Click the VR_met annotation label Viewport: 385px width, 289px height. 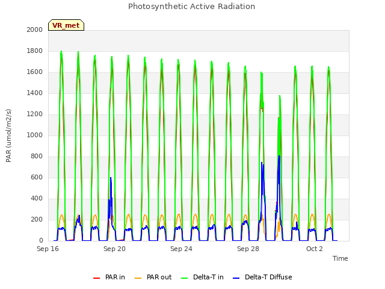[x=66, y=25]
